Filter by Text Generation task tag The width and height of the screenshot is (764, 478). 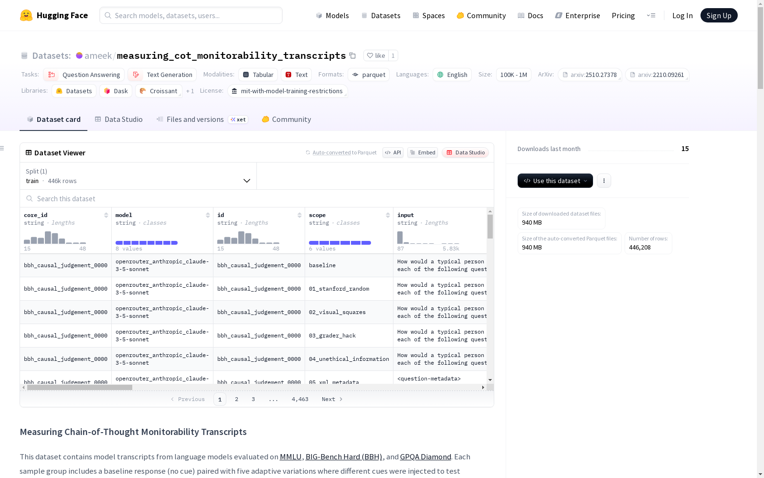click(162, 75)
